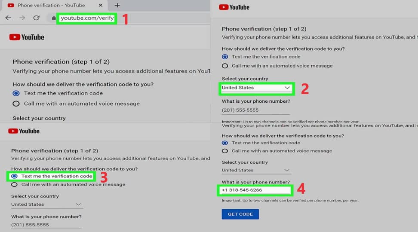The width and height of the screenshot is (418, 232).
Task: Click the browser back arrow
Action: pyautogui.click(x=8, y=18)
